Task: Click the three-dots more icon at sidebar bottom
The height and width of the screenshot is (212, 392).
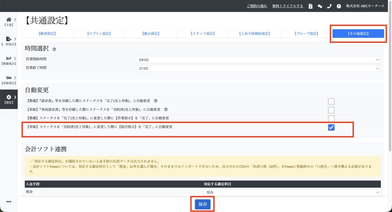Action: pos(9,202)
